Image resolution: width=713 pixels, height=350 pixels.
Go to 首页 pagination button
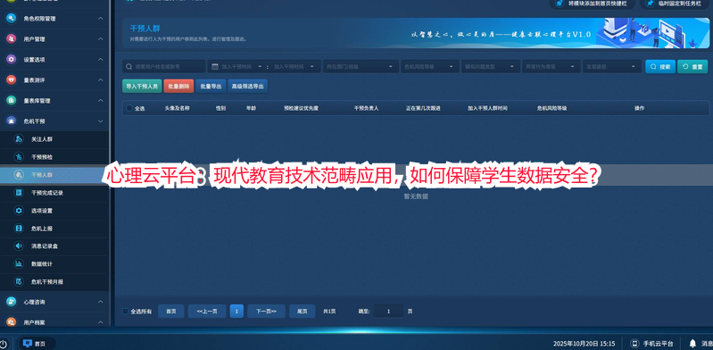(171, 312)
